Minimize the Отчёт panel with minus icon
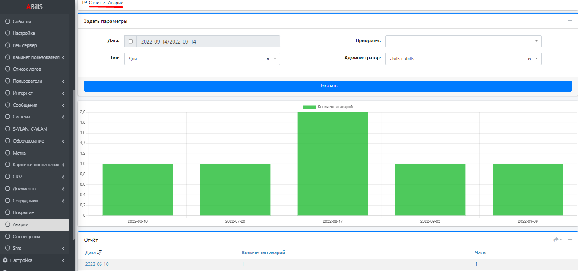 [570, 240]
